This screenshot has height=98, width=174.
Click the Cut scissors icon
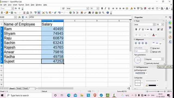coord(43,13)
